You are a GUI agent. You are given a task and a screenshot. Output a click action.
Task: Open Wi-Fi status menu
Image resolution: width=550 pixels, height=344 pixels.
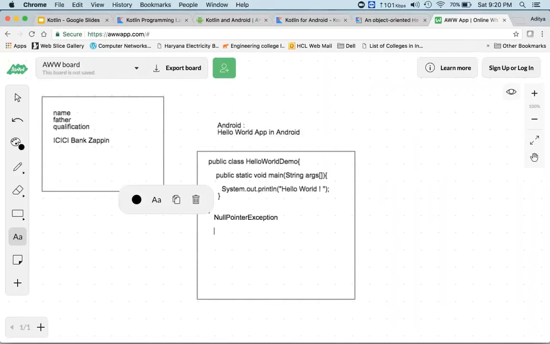[x=441, y=5]
